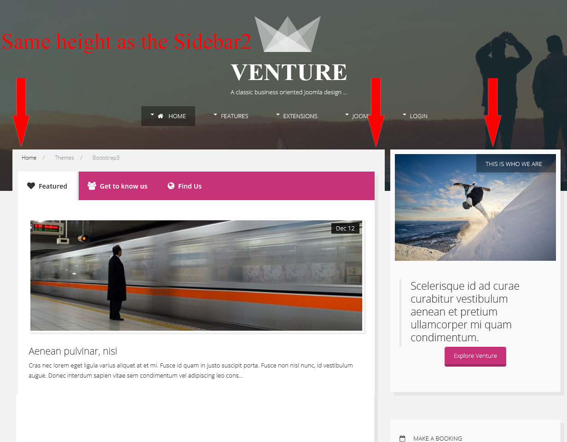Open the Themes breadcrumb link
567x442 pixels.
pyautogui.click(x=64, y=158)
